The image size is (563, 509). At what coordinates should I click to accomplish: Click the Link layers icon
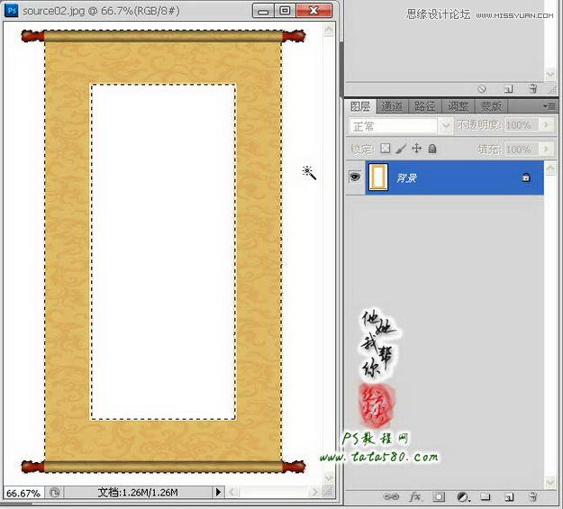[x=391, y=497]
